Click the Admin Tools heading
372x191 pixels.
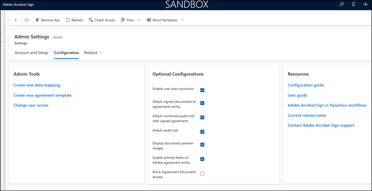point(27,74)
